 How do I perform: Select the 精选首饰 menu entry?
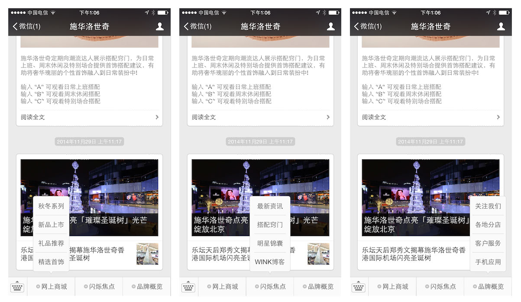tap(51, 262)
